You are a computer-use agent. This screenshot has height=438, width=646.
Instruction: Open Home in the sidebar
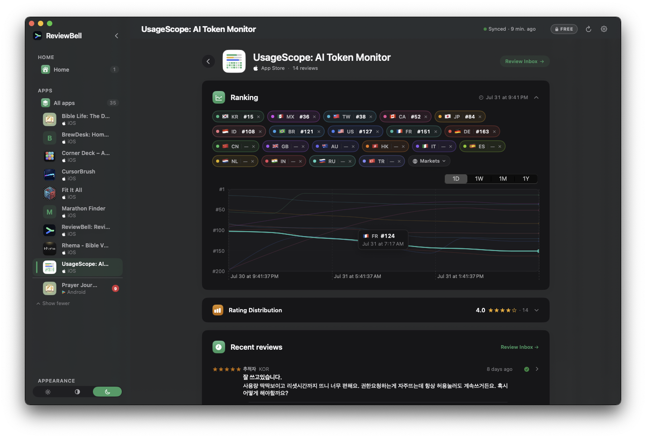tap(78, 69)
